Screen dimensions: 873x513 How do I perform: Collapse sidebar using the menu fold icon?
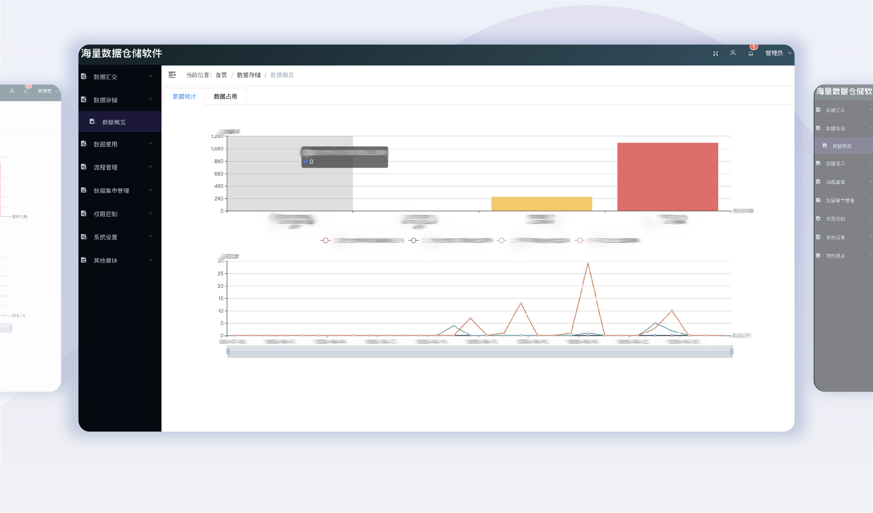pyautogui.click(x=172, y=75)
